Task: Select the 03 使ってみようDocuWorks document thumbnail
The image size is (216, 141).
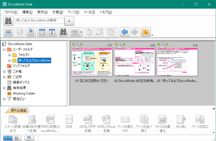Action: pos(177,62)
